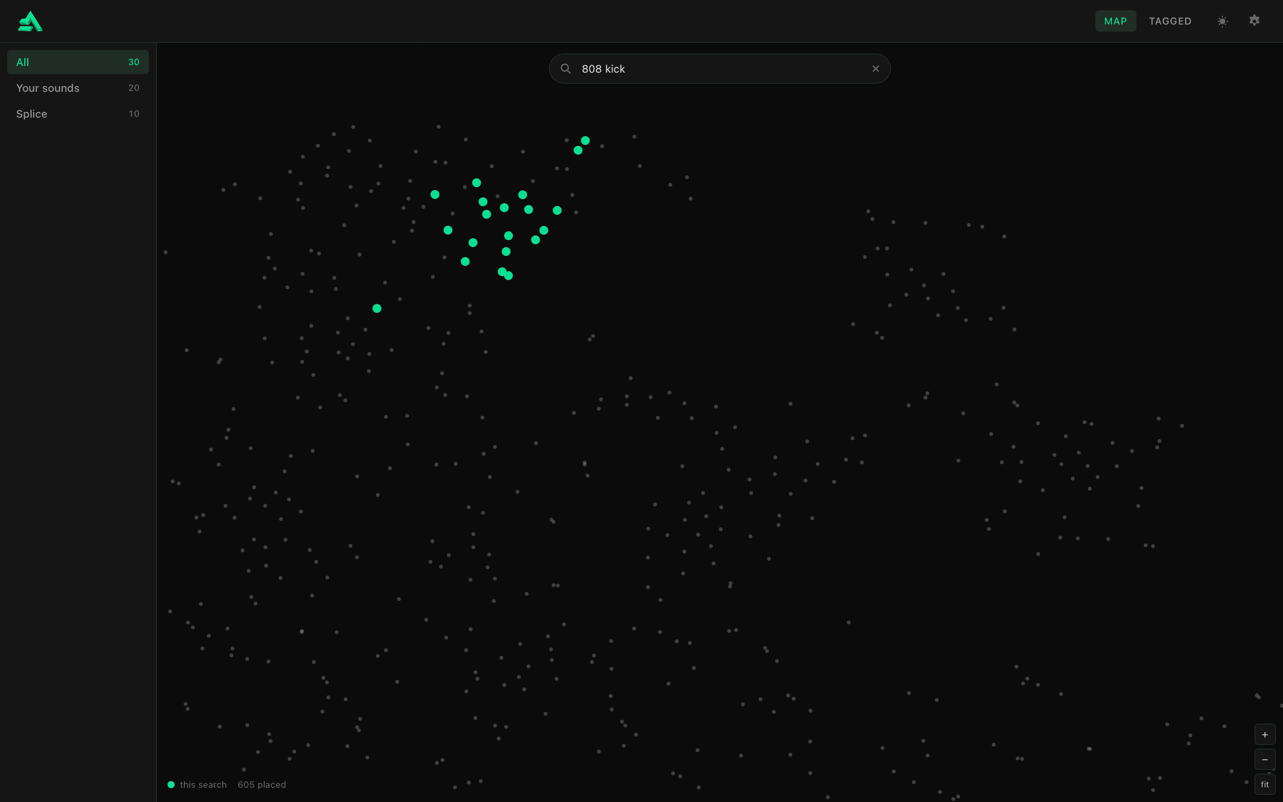1283x802 pixels.
Task: Toggle light/dark theme sun icon
Action: tap(1222, 21)
